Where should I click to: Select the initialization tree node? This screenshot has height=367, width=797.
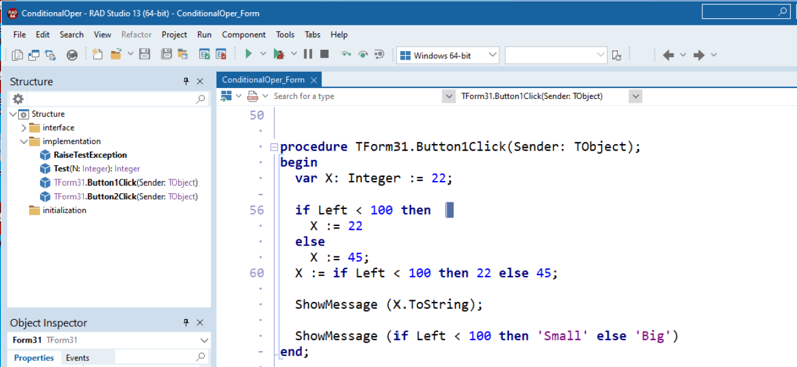pyautogui.click(x=64, y=210)
